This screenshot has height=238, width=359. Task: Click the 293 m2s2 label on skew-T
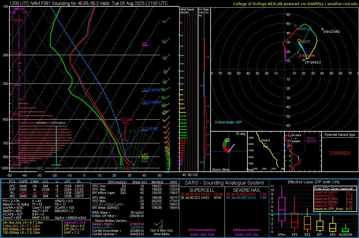coord(59,123)
